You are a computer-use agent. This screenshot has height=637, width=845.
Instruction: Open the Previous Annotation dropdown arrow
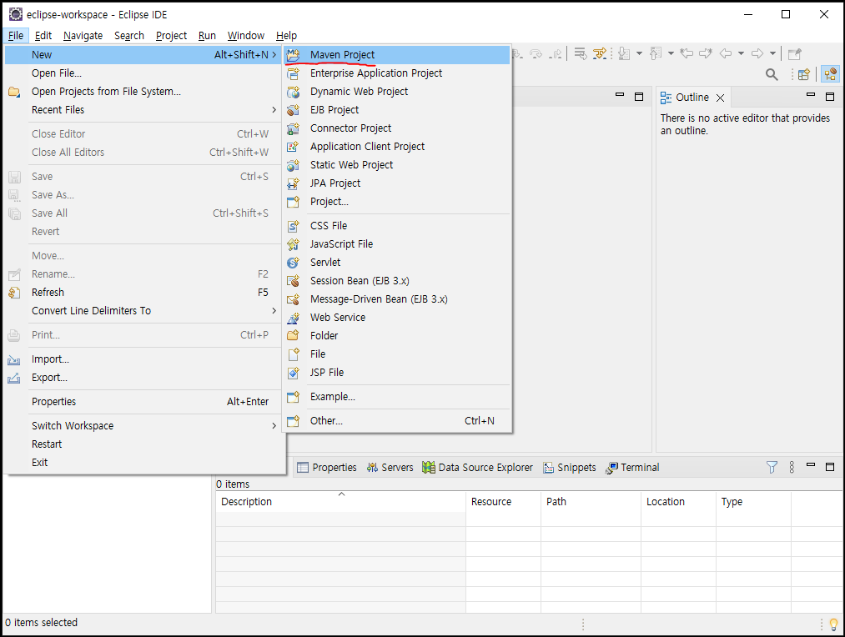pos(671,53)
